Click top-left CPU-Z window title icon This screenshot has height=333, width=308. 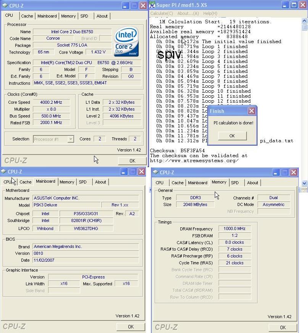coord(5,5)
